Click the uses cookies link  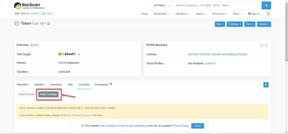(124, 126)
